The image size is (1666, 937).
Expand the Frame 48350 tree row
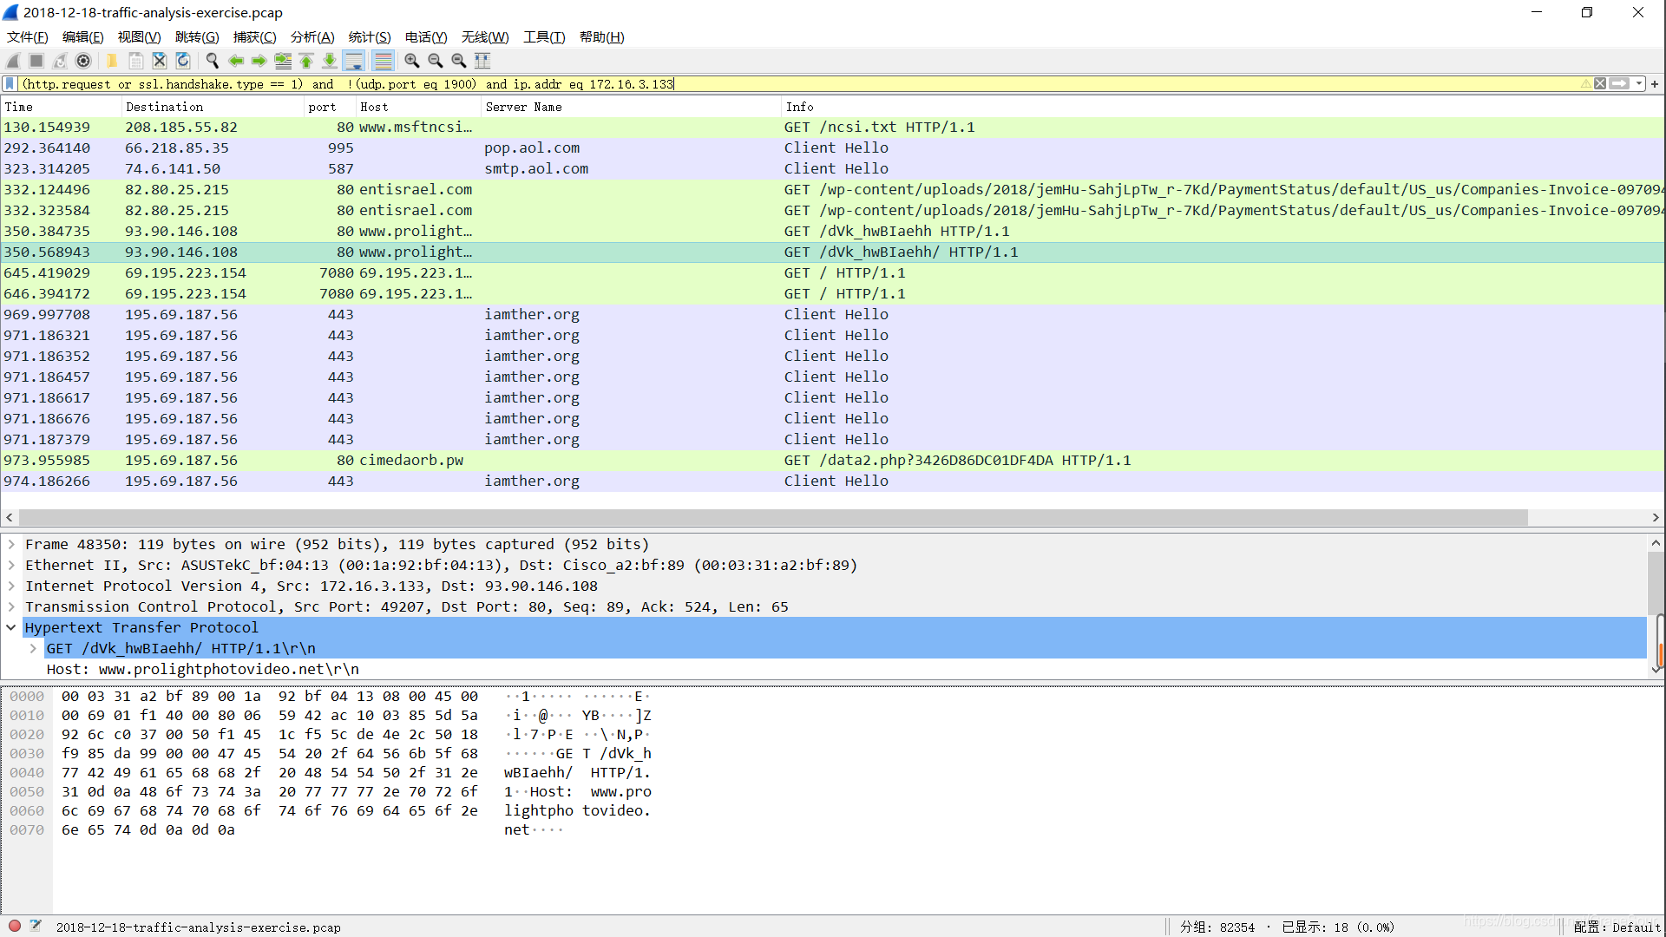11,544
